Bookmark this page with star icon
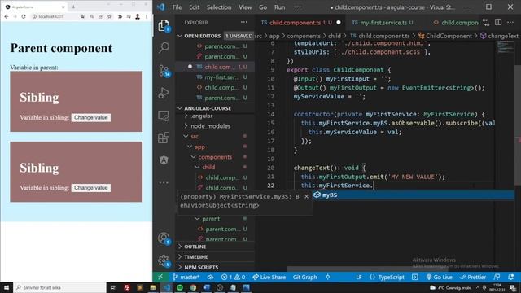 click(x=109, y=16)
